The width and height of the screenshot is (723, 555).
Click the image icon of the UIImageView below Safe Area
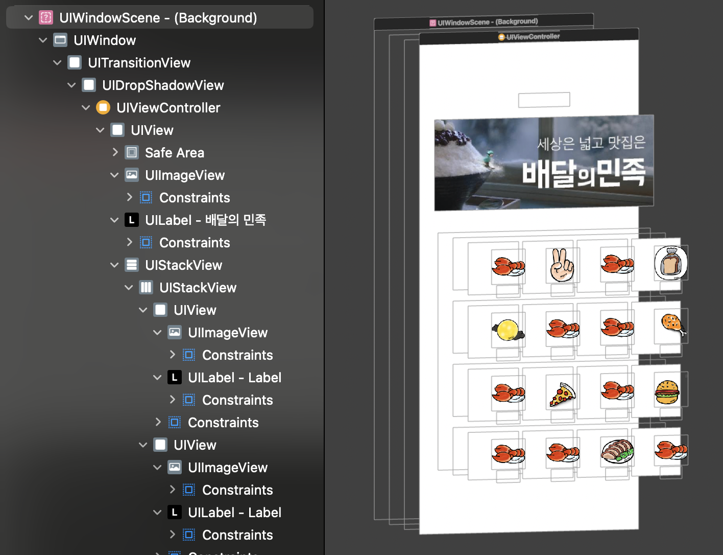[x=132, y=175]
